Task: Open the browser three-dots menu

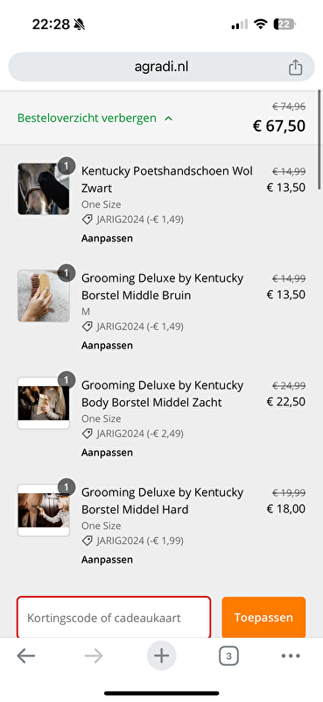Action: [291, 655]
